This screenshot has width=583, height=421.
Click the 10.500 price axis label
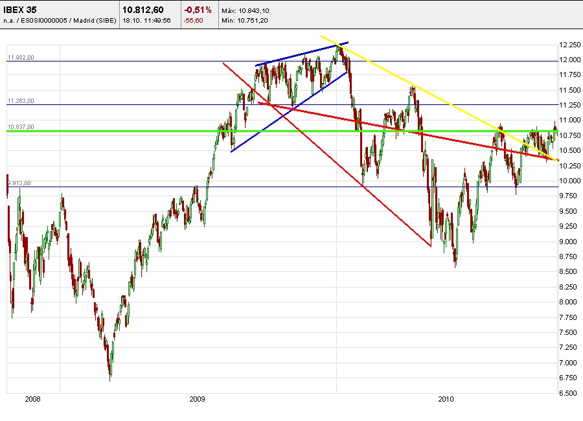click(569, 150)
